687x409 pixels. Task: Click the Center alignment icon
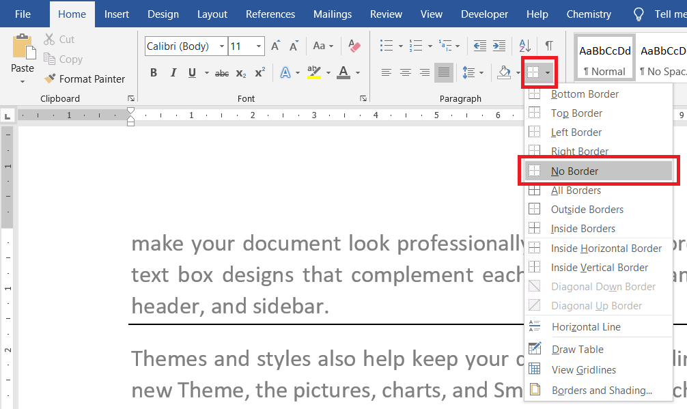pos(406,72)
